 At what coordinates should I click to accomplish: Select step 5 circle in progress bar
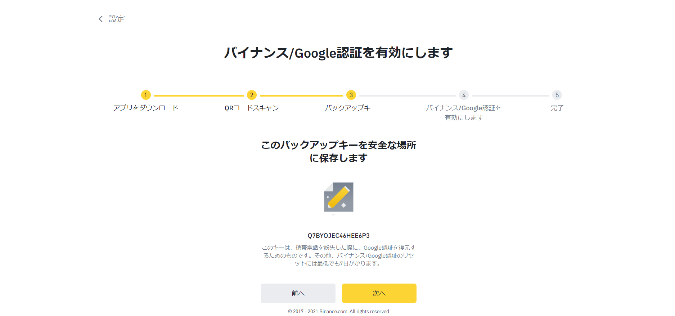[x=557, y=95]
